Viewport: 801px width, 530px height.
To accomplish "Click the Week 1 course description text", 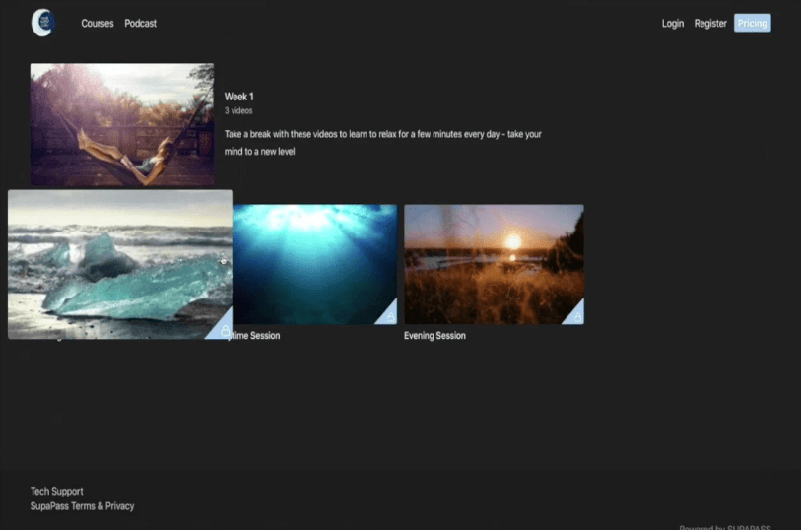I will click(383, 143).
